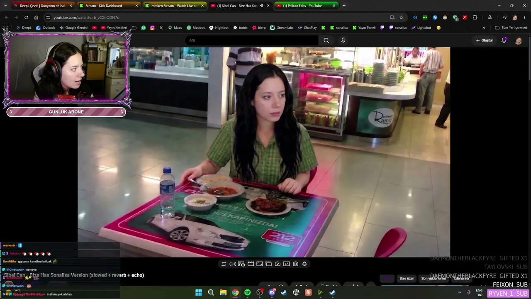531x299 pixels.
Task: Open the Yayın Kesitleri bookmark
Action: pos(114,28)
